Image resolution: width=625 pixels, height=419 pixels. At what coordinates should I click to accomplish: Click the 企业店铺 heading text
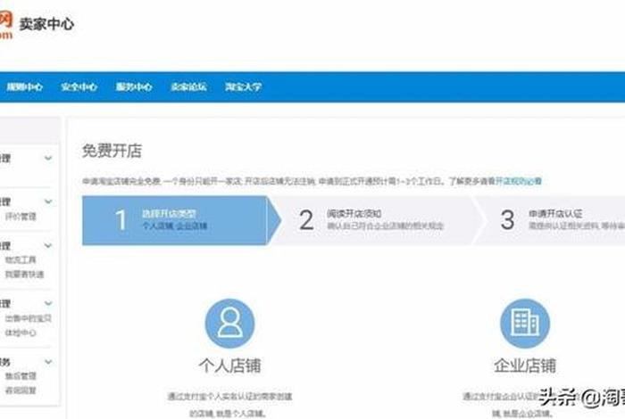(x=525, y=366)
